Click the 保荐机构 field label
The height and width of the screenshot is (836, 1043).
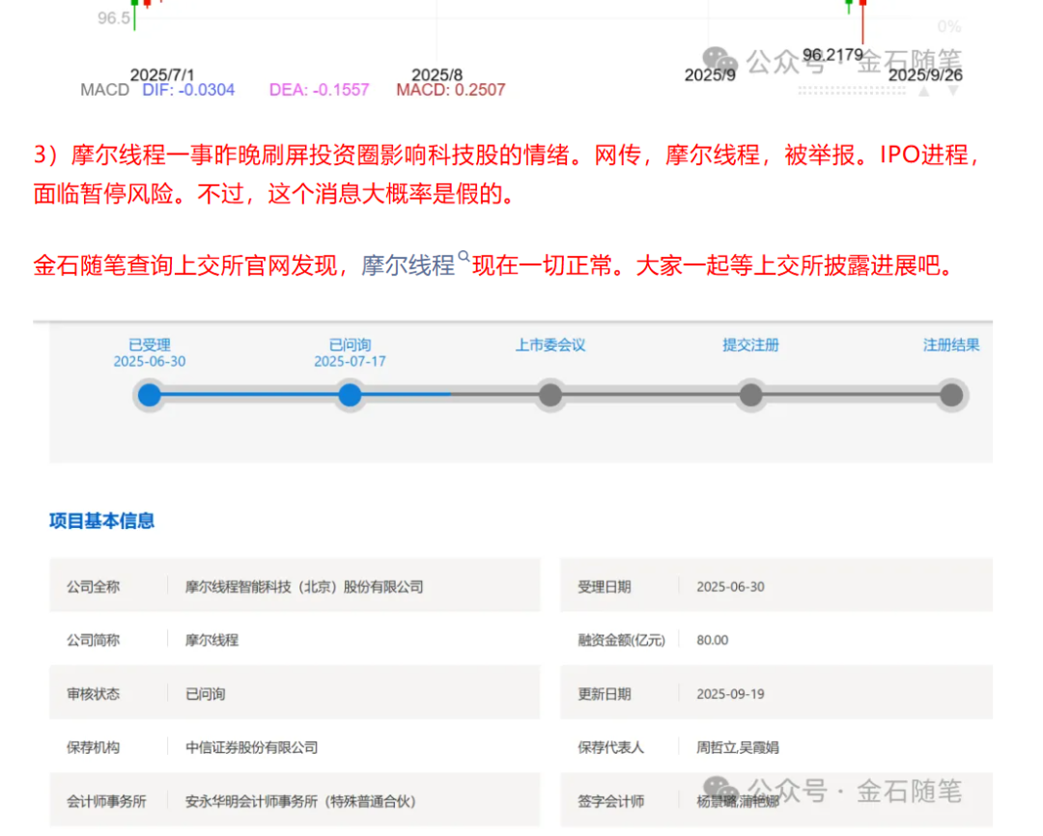(x=93, y=747)
